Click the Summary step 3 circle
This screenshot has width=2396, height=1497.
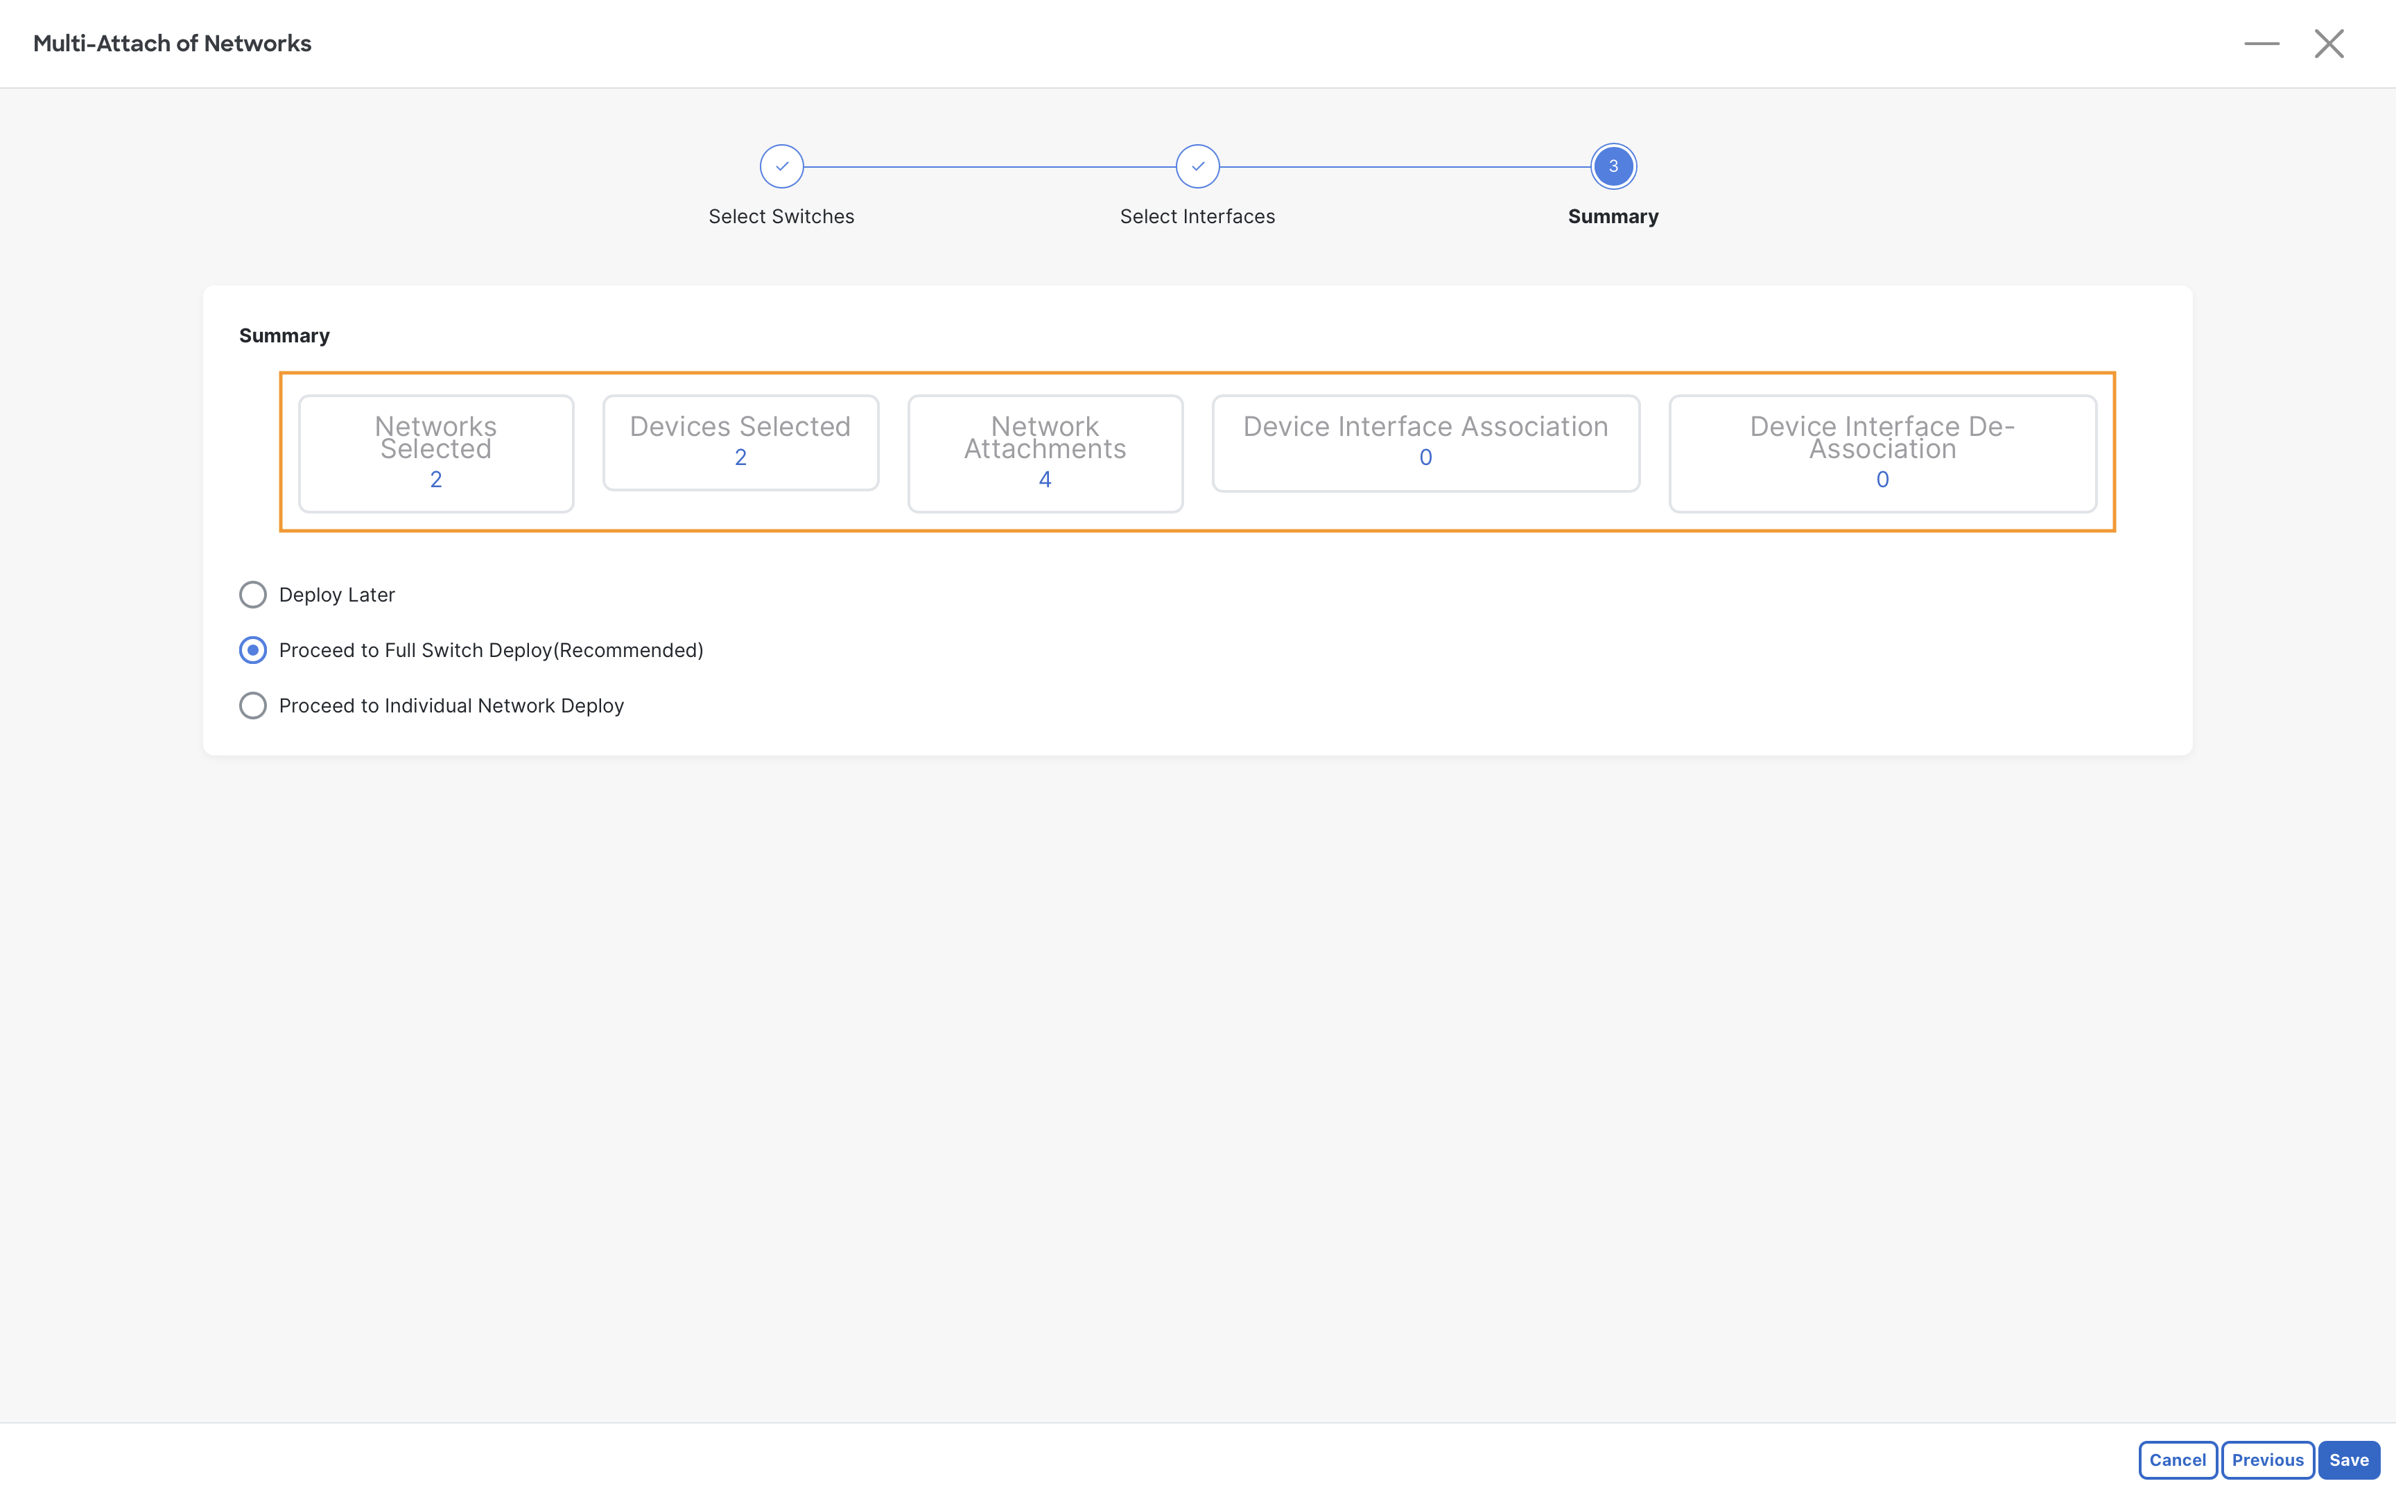click(1613, 166)
